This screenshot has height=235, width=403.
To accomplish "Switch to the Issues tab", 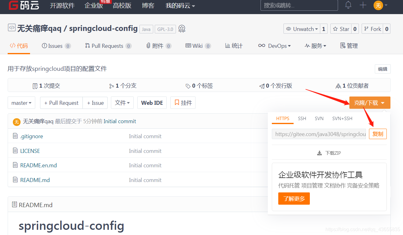I will click(x=56, y=46).
